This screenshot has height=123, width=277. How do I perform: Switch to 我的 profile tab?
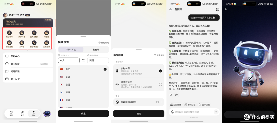34,113
